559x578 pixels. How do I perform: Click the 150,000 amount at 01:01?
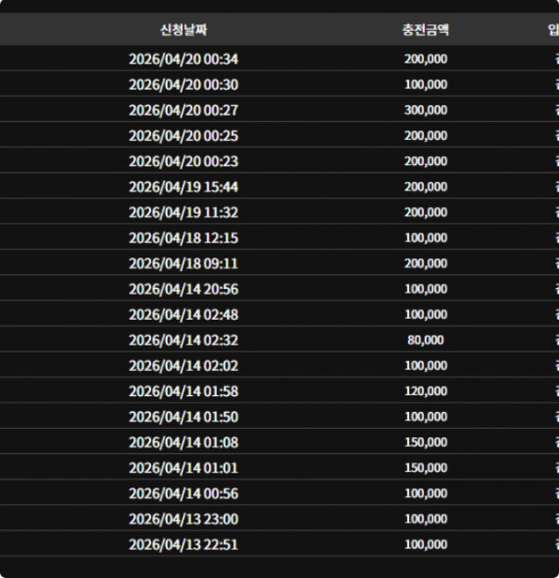click(426, 467)
